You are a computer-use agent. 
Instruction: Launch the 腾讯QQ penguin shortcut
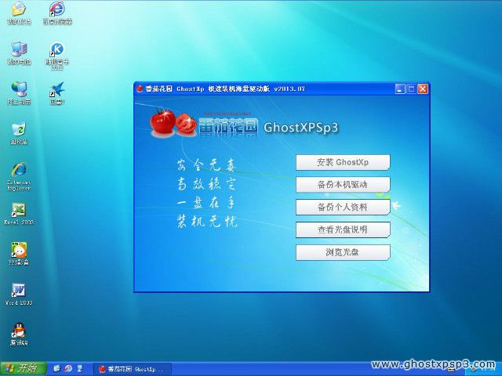tap(19, 334)
